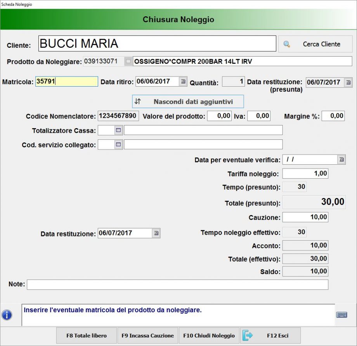The width and height of the screenshot is (357, 346).
Task: Exit using the F12 Esci button
Action: [x=270, y=336]
